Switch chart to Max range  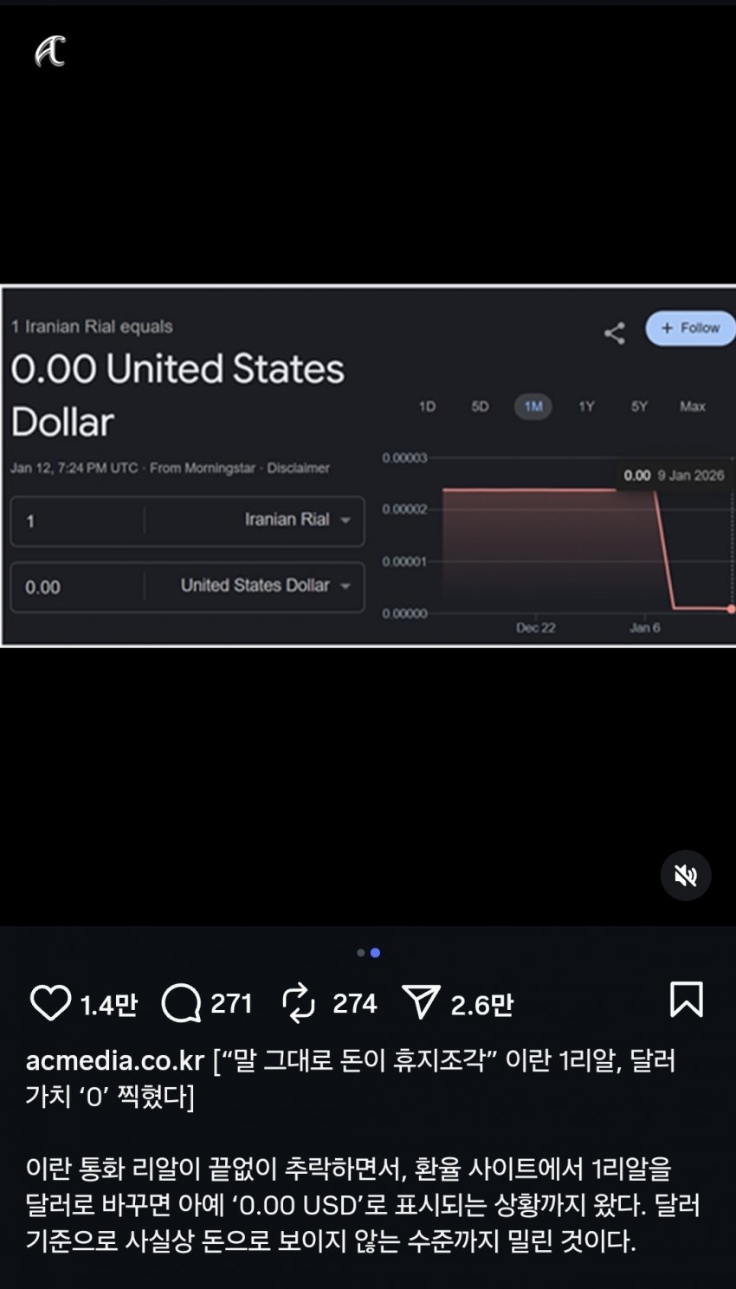click(692, 406)
